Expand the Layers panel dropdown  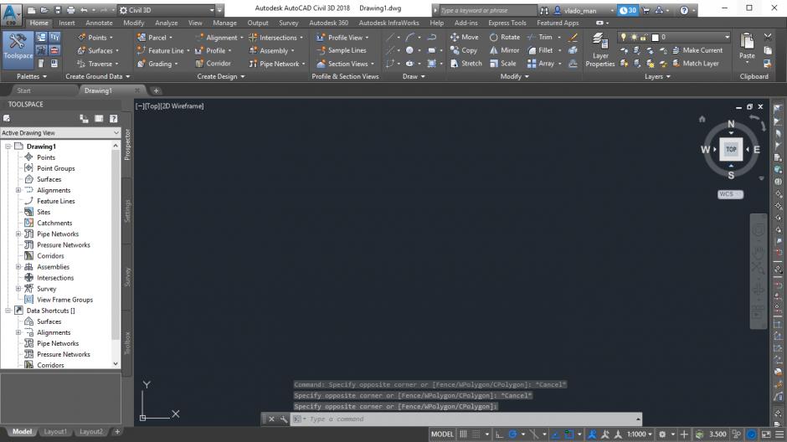coord(657,76)
